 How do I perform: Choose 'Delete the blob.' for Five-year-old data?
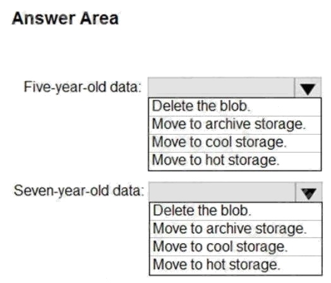[235, 107]
